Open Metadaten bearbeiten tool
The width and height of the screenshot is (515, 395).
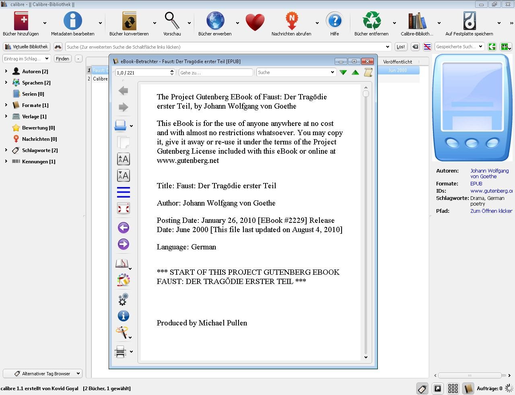pyautogui.click(x=72, y=21)
